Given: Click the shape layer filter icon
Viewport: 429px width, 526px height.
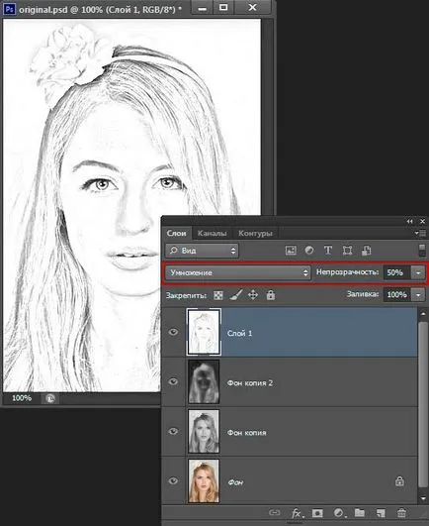Looking at the screenshot, I should (x=347, y=251).
